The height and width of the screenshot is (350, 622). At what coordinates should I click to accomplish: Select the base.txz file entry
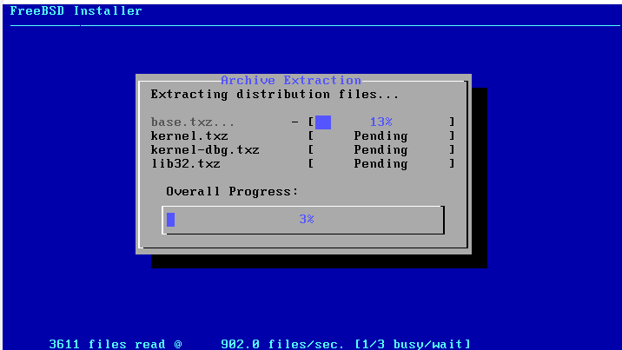[x=193, y=122]
